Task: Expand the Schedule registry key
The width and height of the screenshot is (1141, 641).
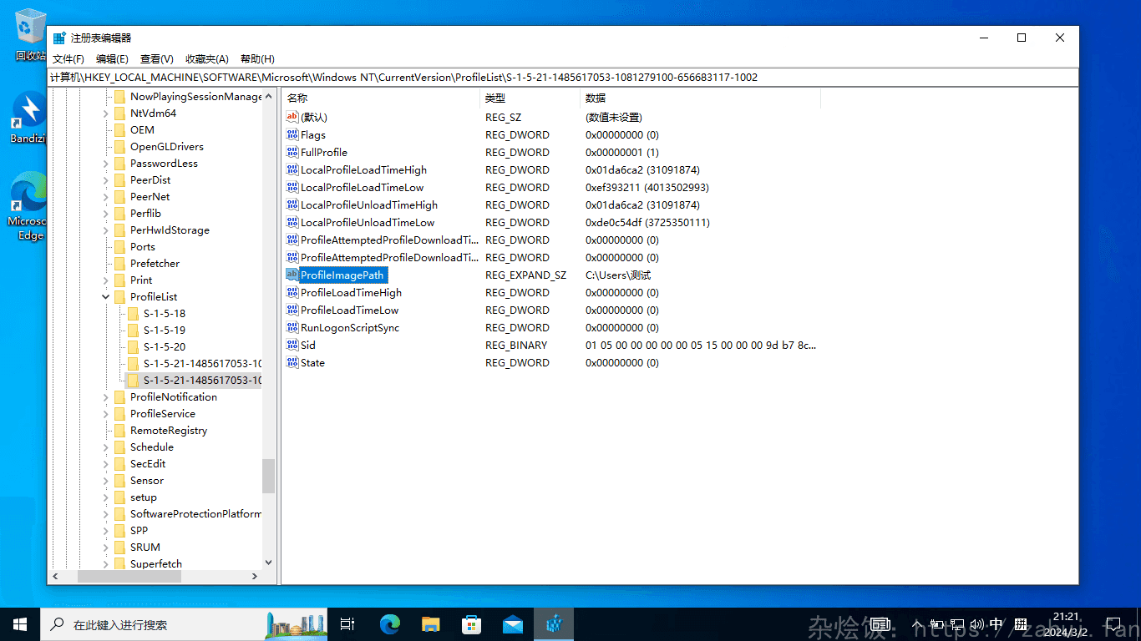Action: pyautogui.click(x=106, y=447)
